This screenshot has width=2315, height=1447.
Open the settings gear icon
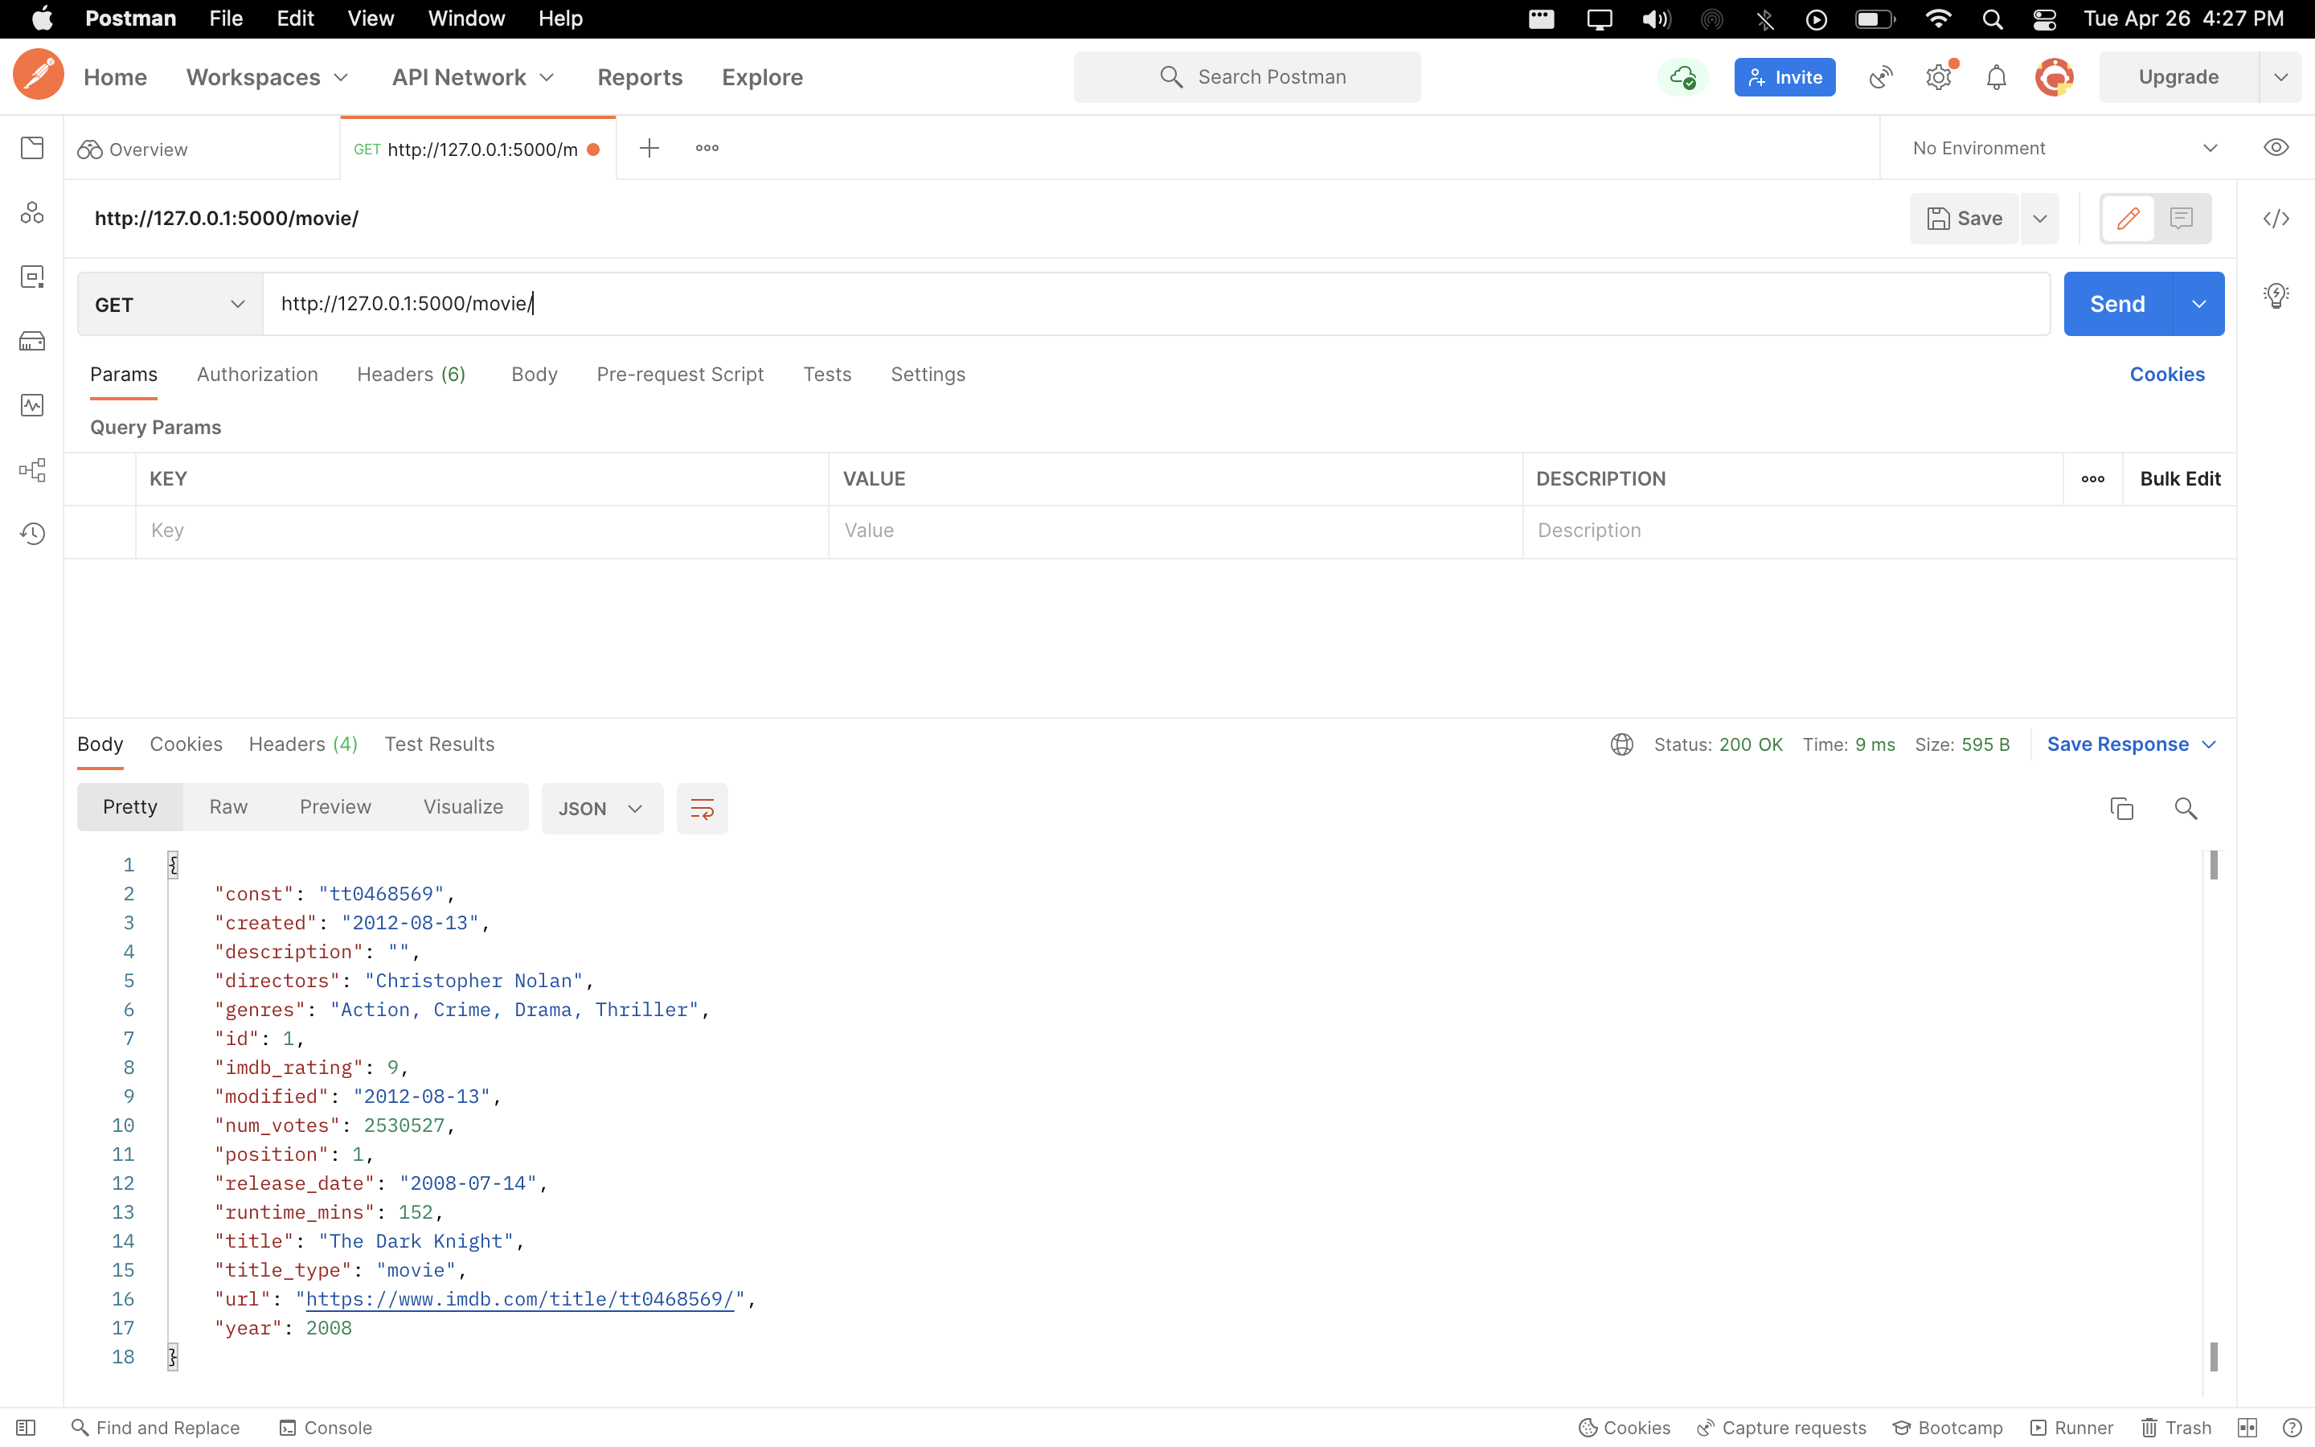tap(1938, 77)
